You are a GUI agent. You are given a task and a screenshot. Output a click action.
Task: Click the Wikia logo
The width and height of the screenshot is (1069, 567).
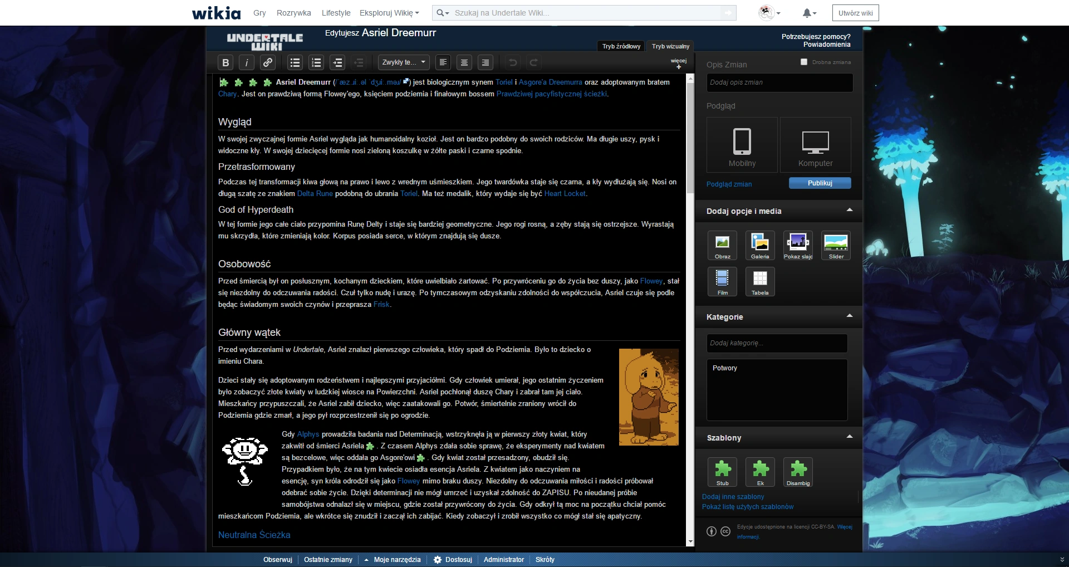pyautogui.click(x=217, y=13)
